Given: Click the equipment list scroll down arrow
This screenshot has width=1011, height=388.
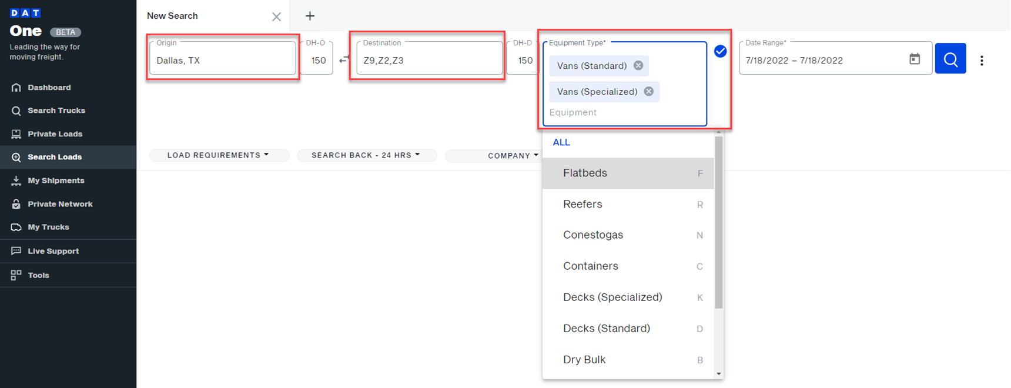Looking at the screenshot, I should 718,374.
